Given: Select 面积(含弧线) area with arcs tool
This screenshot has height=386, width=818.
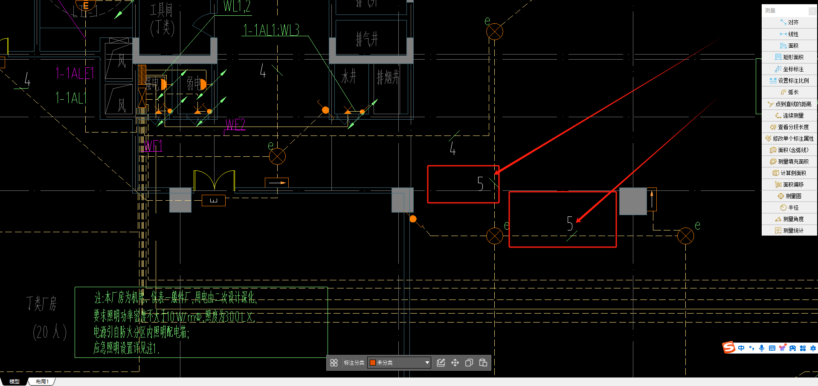Looking at the screenshot, I should [789, 150].
